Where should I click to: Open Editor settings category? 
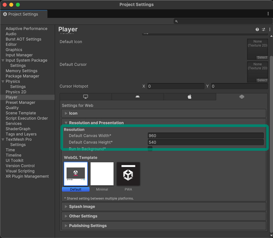(x=11, y=45)
